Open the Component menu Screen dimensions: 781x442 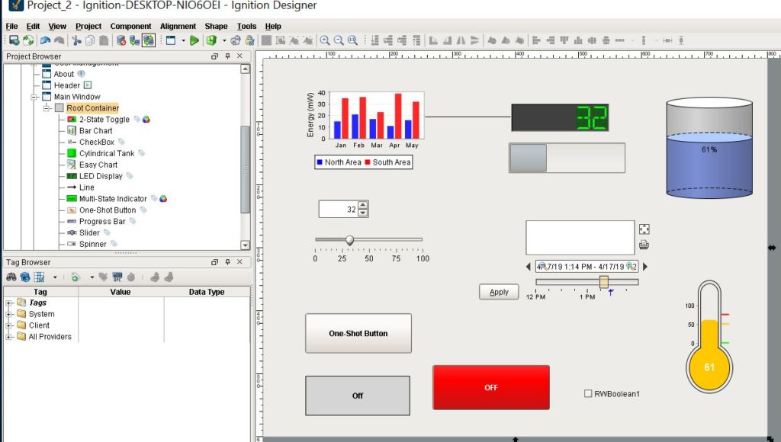click(x=130, y=26)
